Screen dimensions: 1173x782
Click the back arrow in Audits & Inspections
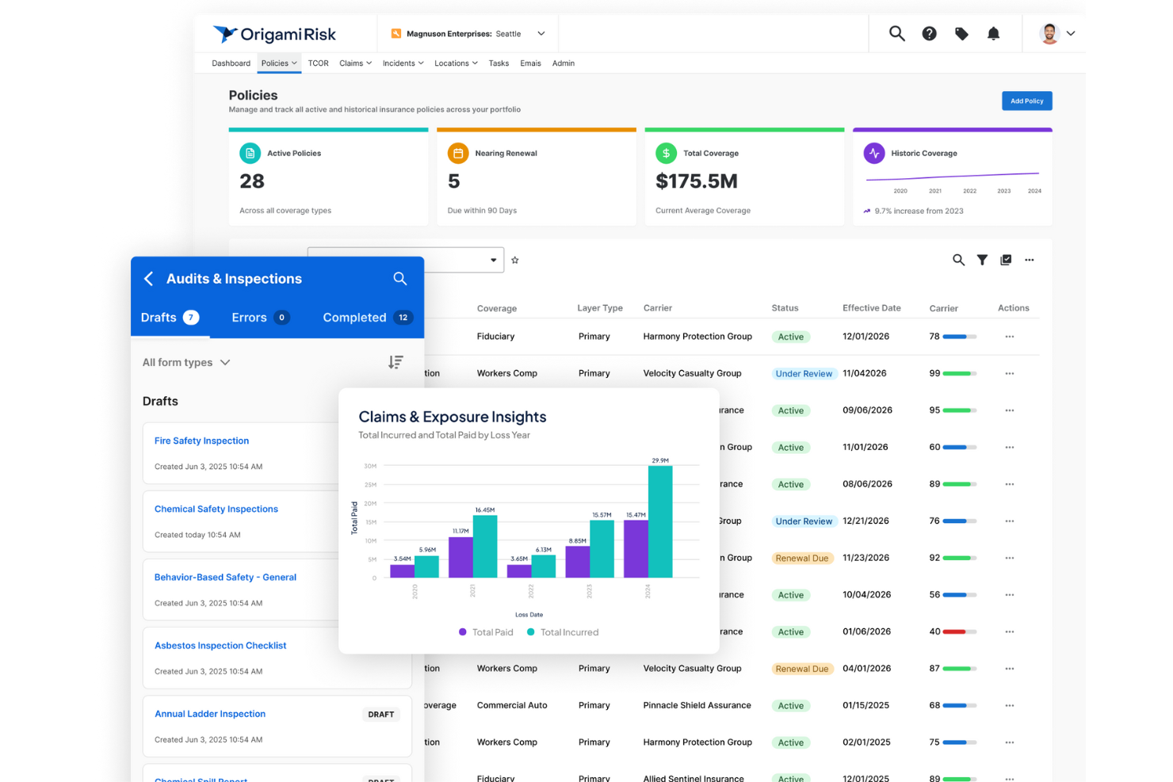tap(149, 279)
